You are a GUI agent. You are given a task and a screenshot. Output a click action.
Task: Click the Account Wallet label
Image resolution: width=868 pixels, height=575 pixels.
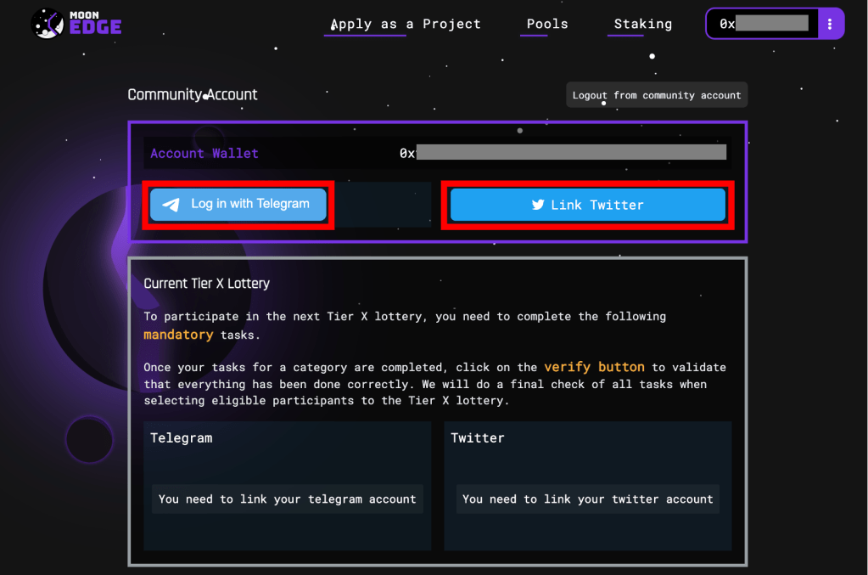click(x=204, y=153)
